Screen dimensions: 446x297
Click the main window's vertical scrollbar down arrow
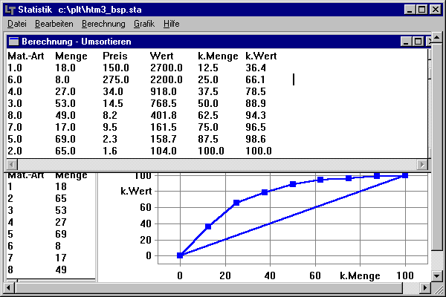(436, 275)
